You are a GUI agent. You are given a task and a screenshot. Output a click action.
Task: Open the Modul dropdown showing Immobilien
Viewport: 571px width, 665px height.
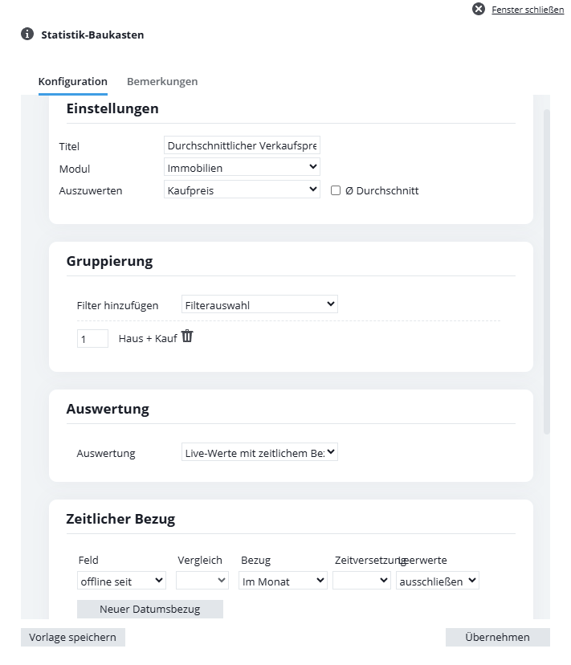242,168
